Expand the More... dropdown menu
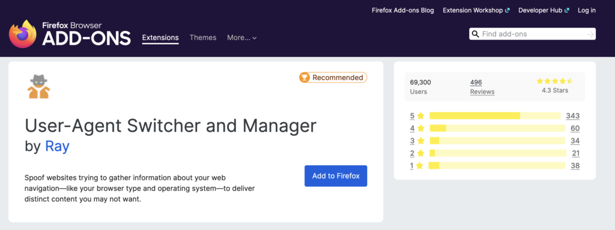 coord(241,38)
